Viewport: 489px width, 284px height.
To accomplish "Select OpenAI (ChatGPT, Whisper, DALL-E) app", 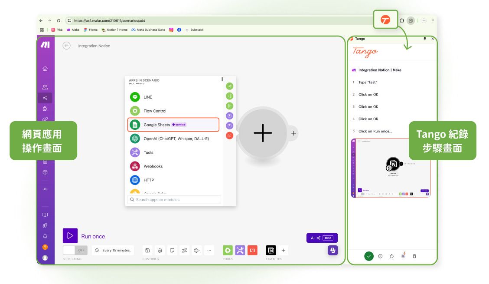I will (x=173, y=139).
